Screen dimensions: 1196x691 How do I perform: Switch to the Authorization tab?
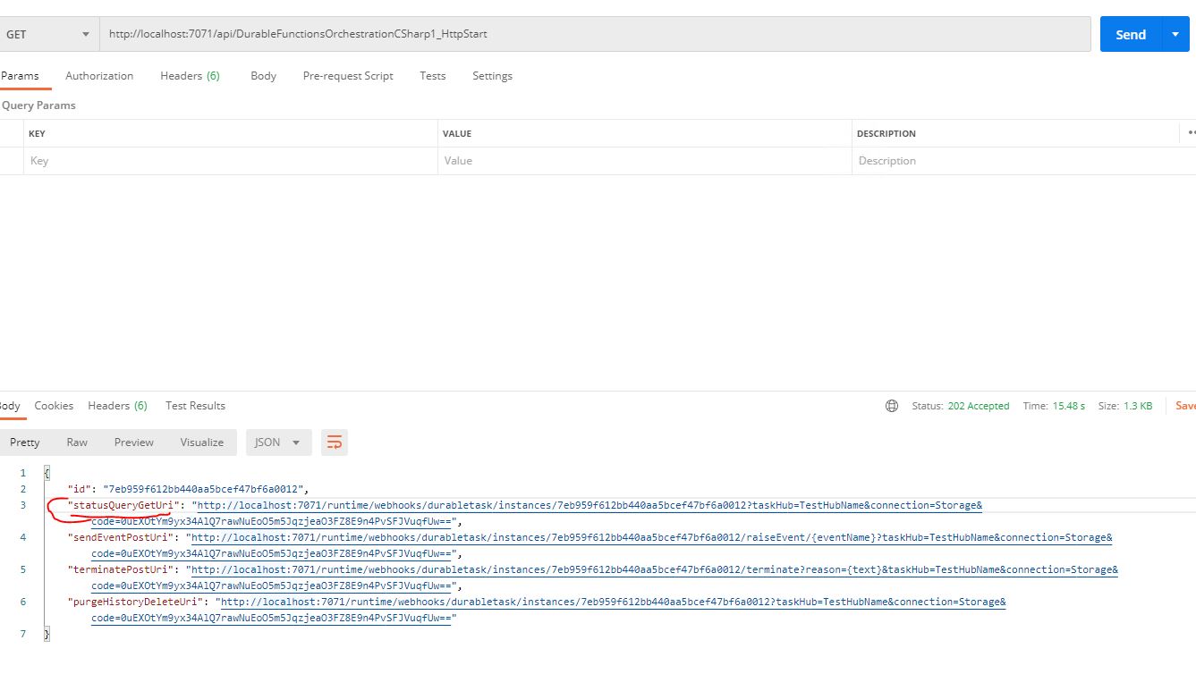99,76
